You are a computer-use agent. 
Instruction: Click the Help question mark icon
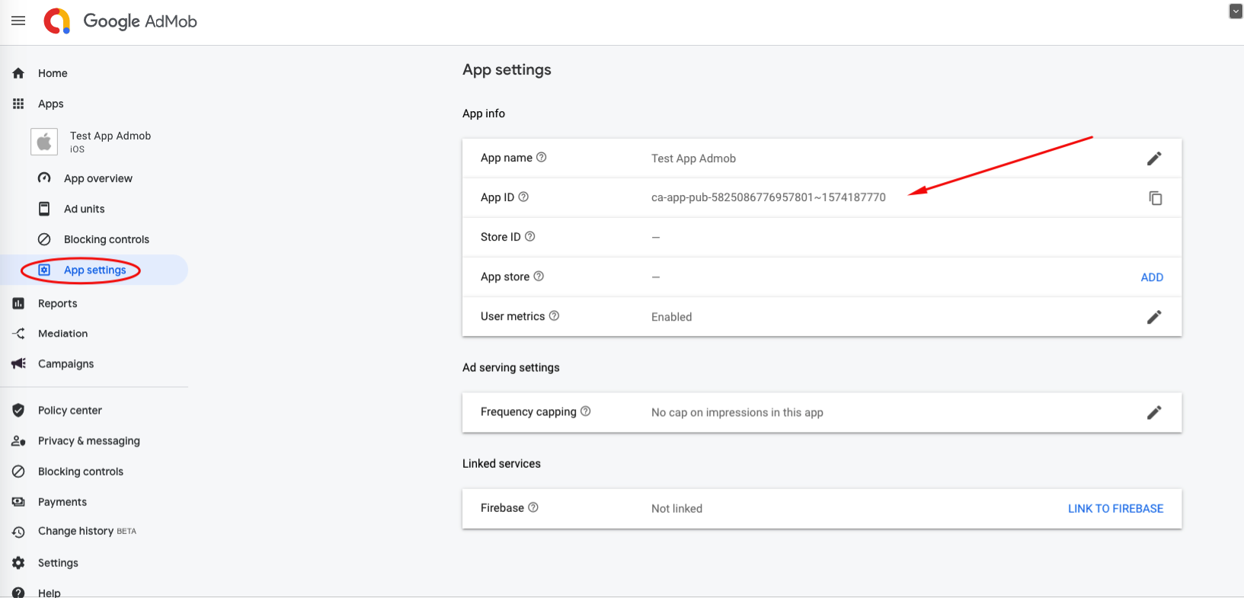(x=18, y=593)
